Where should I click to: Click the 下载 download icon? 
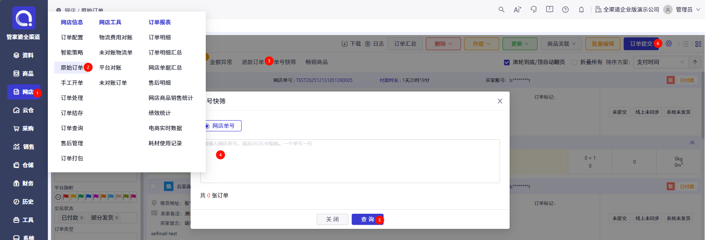pos(345,44)
